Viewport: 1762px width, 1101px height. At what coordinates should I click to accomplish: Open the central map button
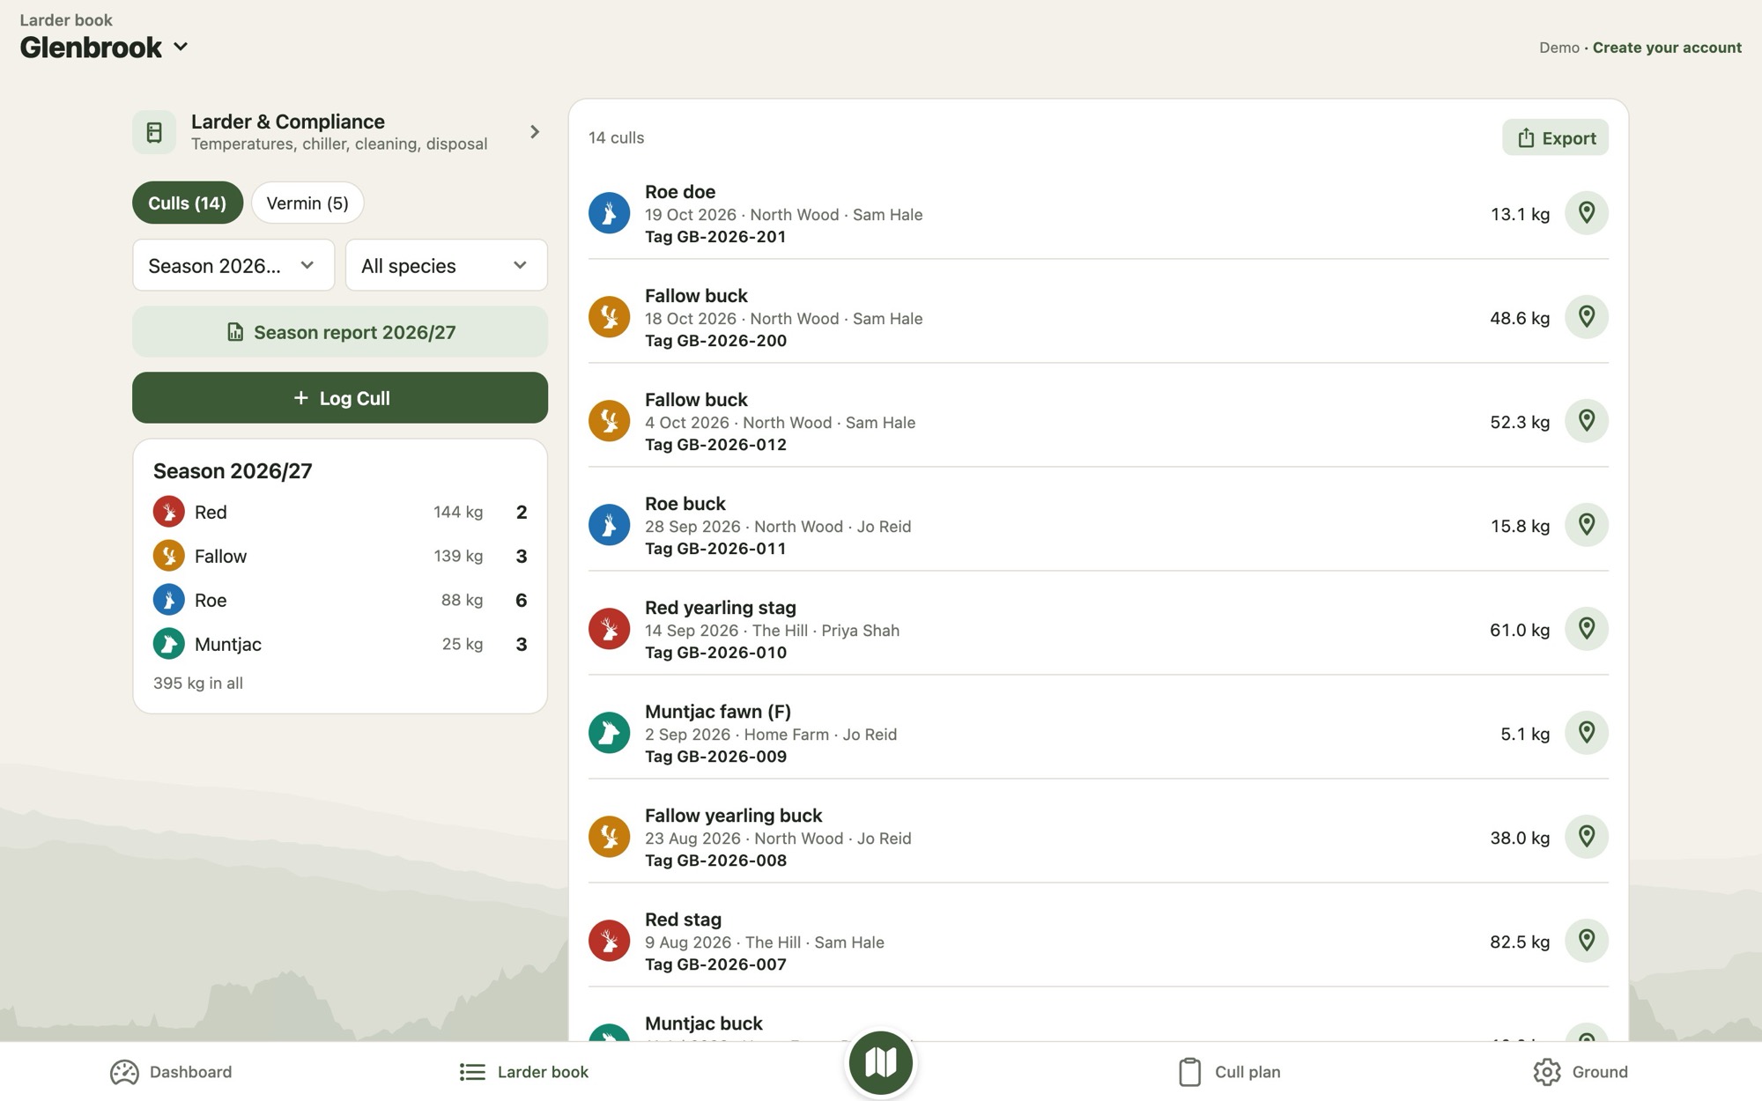pos(880,1063)
